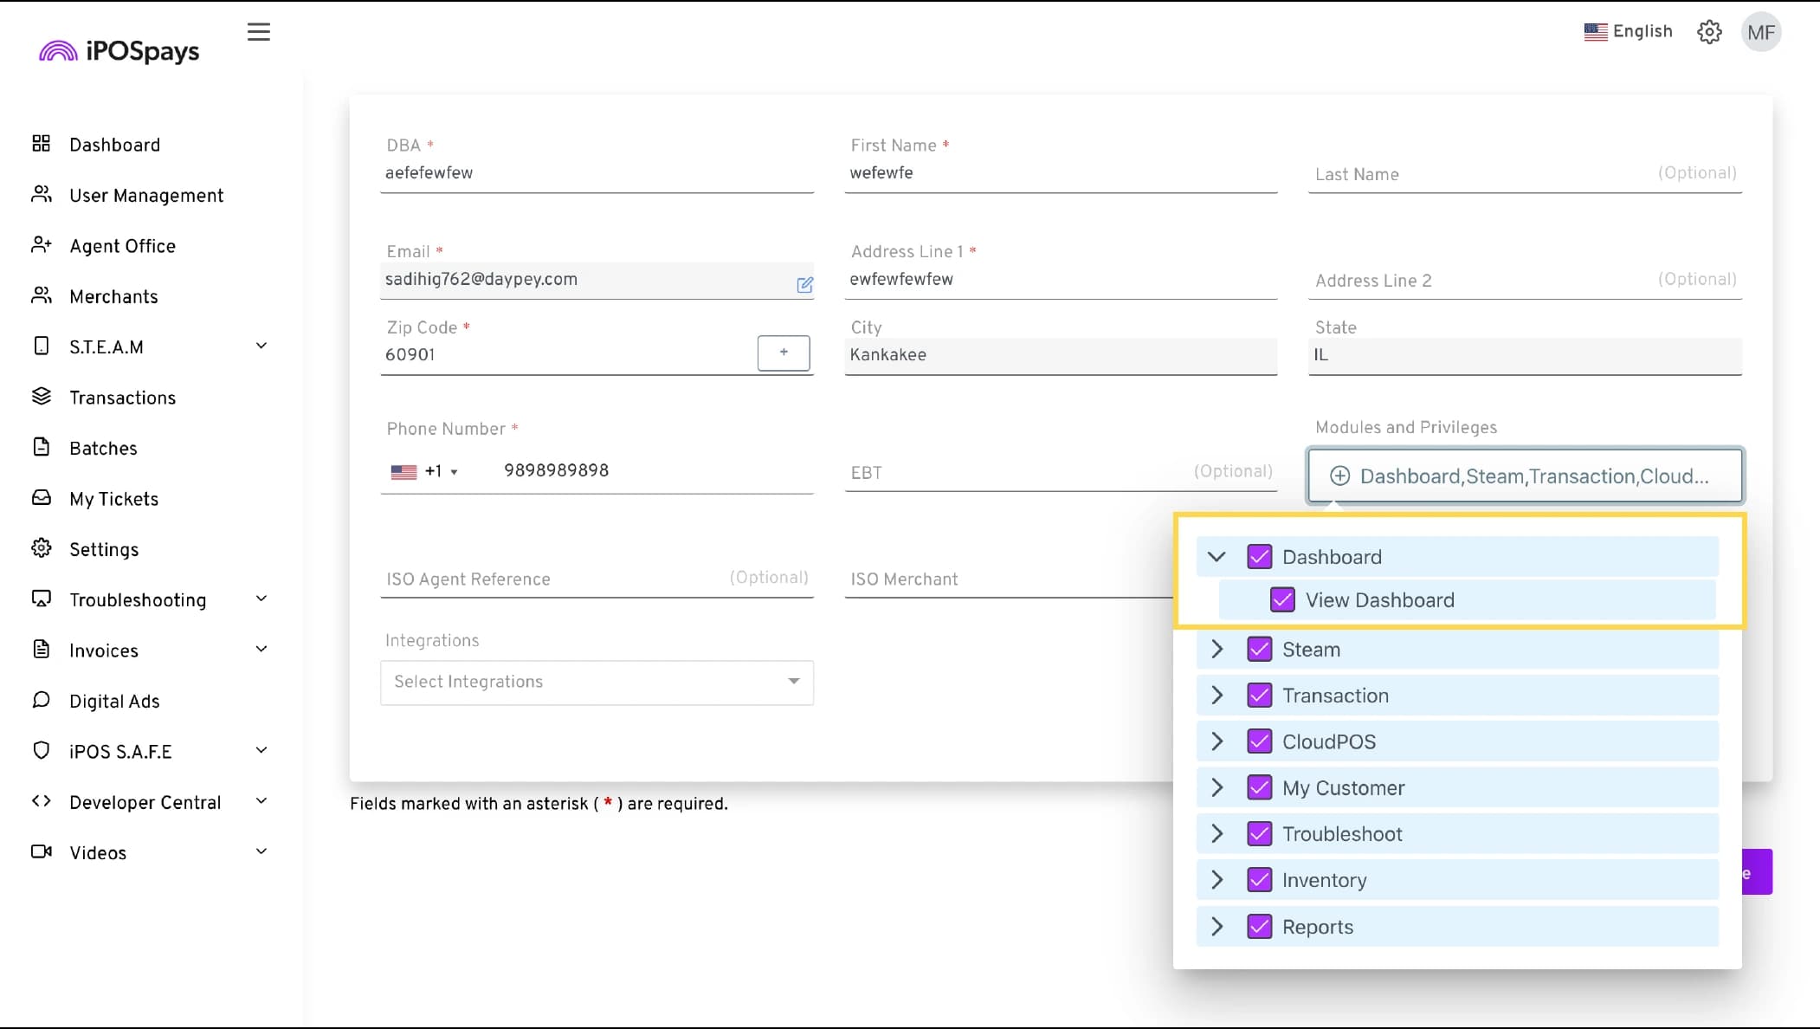
Task: Click the plus icon in Modules and Privileges box
Action: [x=1339, y=476]
